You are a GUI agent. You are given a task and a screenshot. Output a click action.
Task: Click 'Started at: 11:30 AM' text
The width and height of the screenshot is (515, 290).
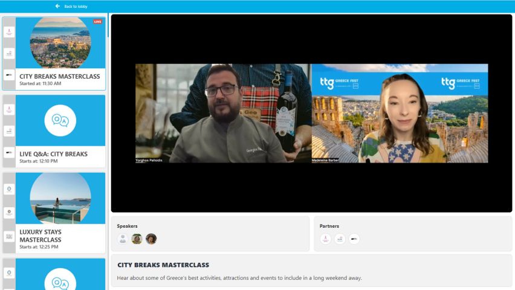(x=40, y=83)
